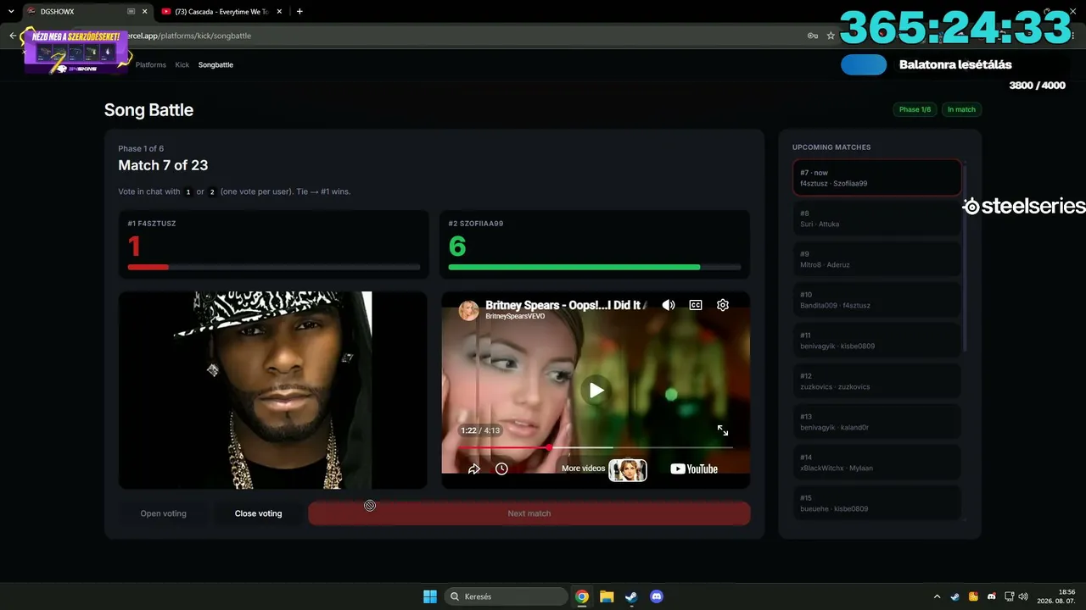The image size is (1086, 610).
Task: Select upcoming match #7 f4sztusz vs Szofiiaa99
Action: click(x=876, y=178)
